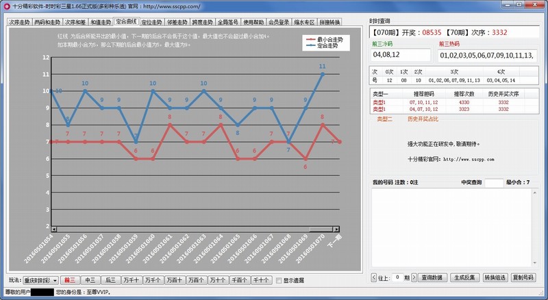Go to the 跨度走势 tab

point(203,22)
